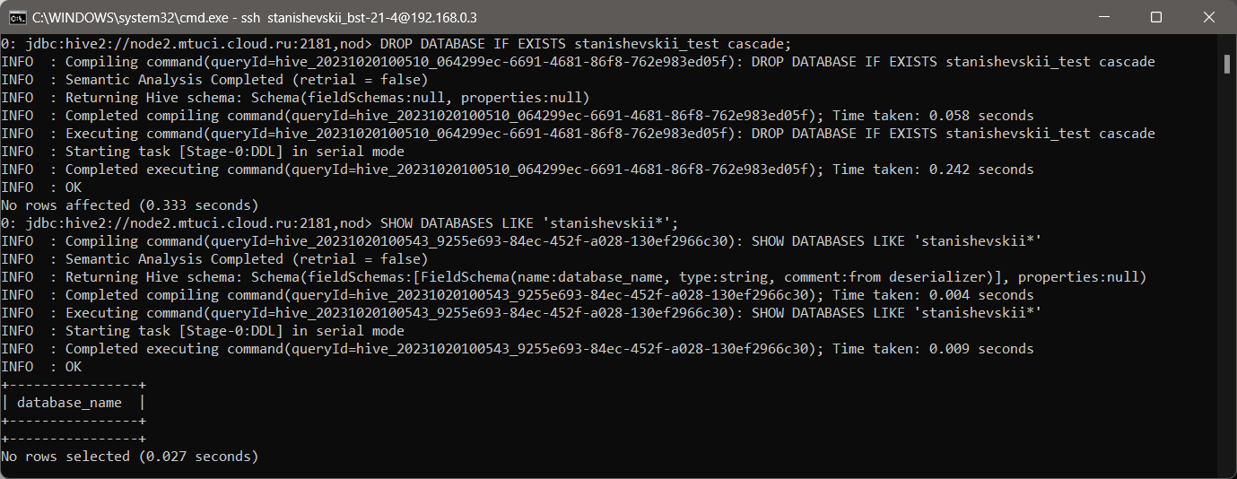Maximize the cmd.exe ssh window
Screen dimensions: 1237x479
pos(1156,17)
